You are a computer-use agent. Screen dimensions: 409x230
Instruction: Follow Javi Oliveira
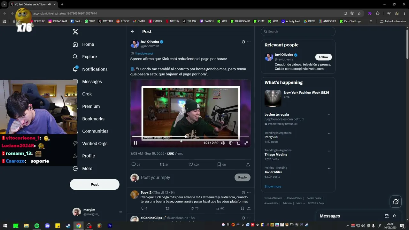click(x=323, y=57)
